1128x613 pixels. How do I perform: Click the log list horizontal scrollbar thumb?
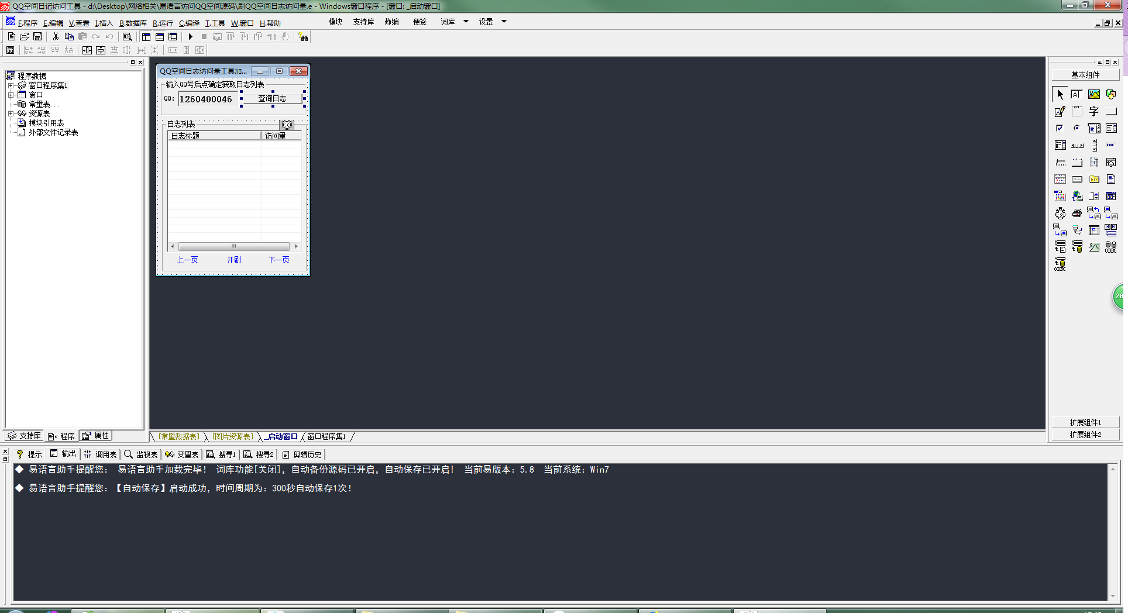coord(234,246)
